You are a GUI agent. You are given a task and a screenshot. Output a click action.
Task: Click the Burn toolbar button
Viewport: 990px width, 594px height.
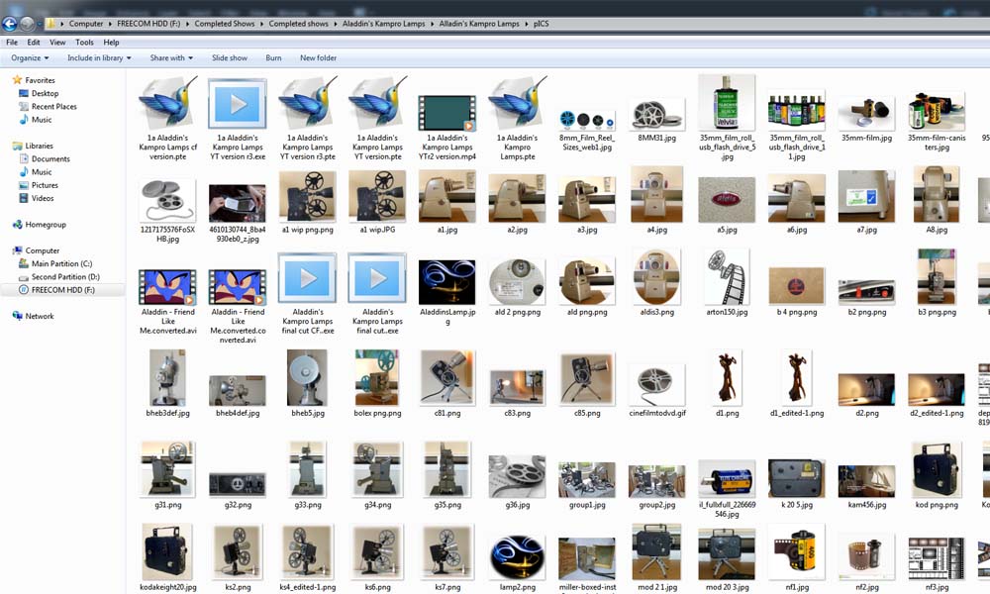coord(273,58)
